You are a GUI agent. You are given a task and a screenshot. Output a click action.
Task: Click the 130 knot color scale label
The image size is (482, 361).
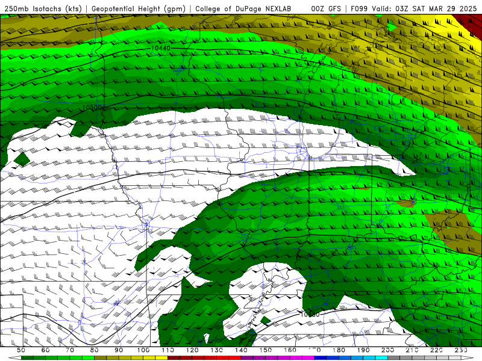click(216, 350)
